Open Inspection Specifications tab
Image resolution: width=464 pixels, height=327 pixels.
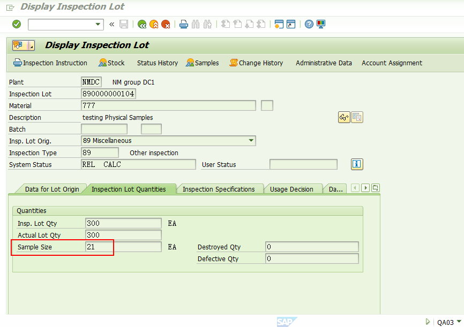pyautogui.click(x=219, y=189)
